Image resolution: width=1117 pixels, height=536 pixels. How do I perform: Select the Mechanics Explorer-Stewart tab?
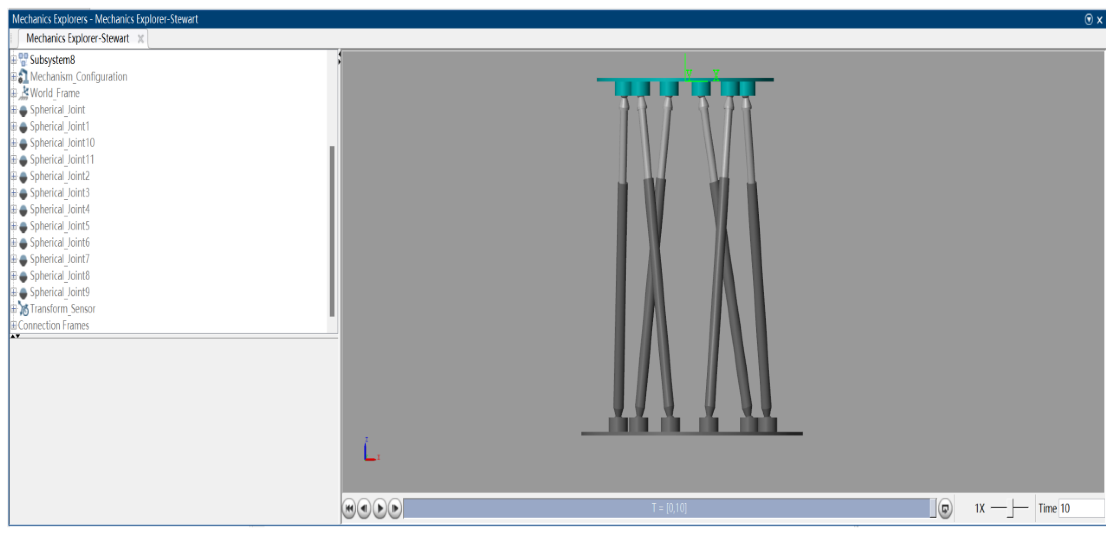pos(77,38)
